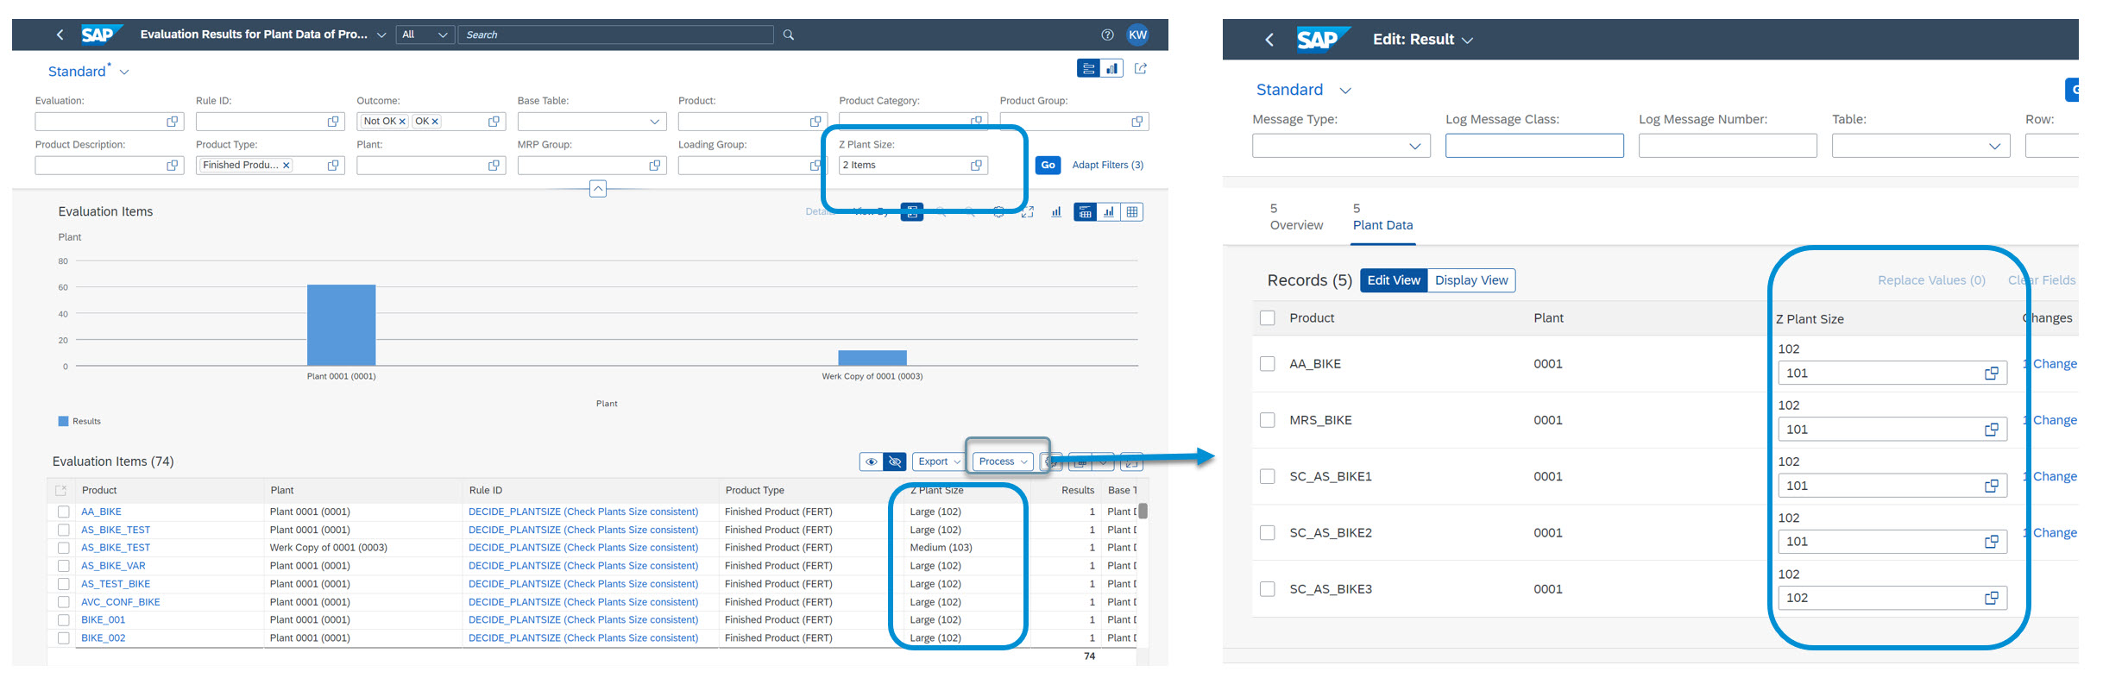Viewport: 2103px width, 678px height.
Task: Click the search magnifier icon in header
Action: (x=788, y=35)
